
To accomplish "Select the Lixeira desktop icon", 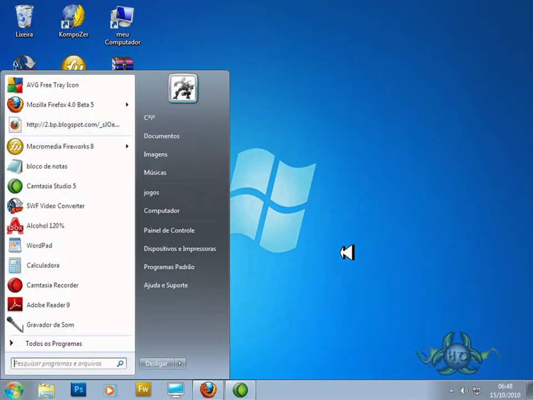I will pyautogui.click(x=24, y=21).
